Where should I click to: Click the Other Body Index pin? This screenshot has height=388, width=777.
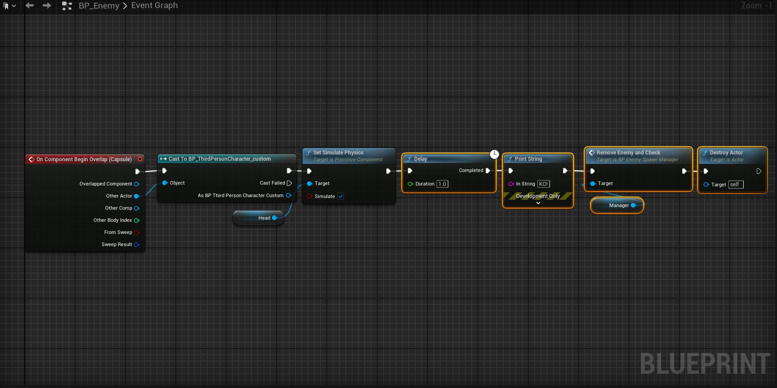tap(137, 220)
